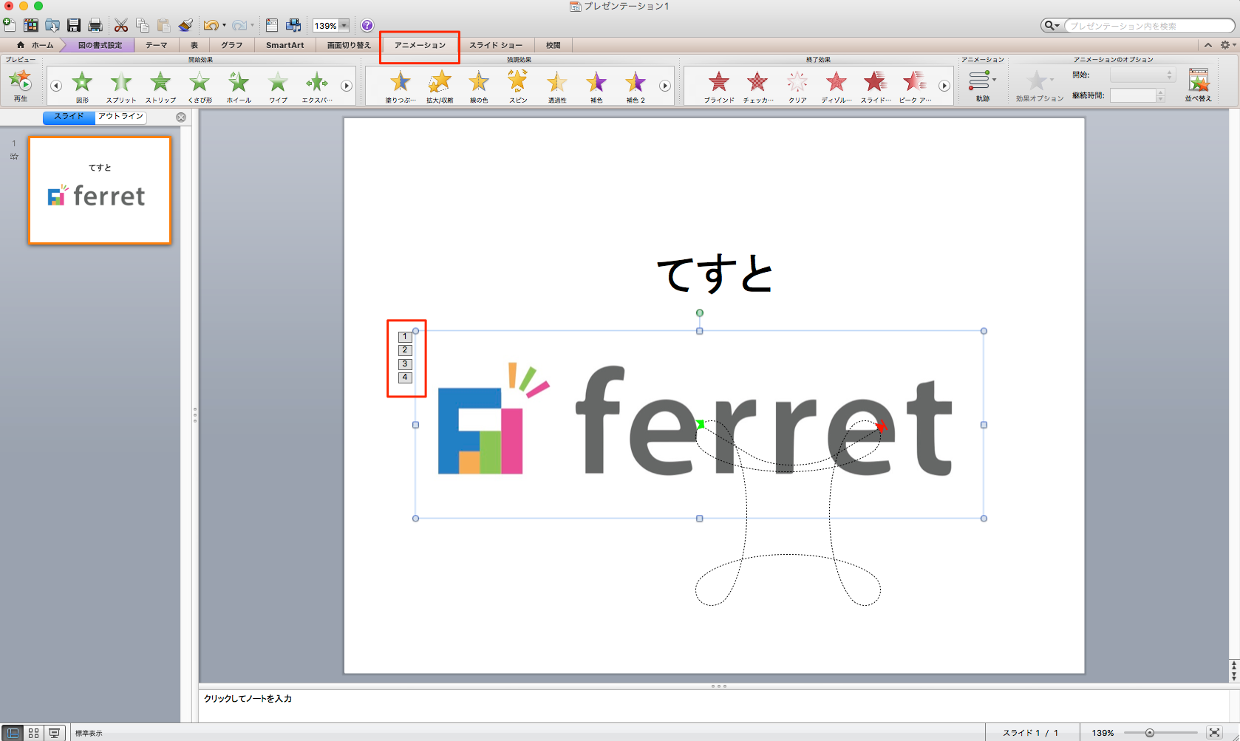Open the SmartArt ribbon tab

click(x=285, y=45)
